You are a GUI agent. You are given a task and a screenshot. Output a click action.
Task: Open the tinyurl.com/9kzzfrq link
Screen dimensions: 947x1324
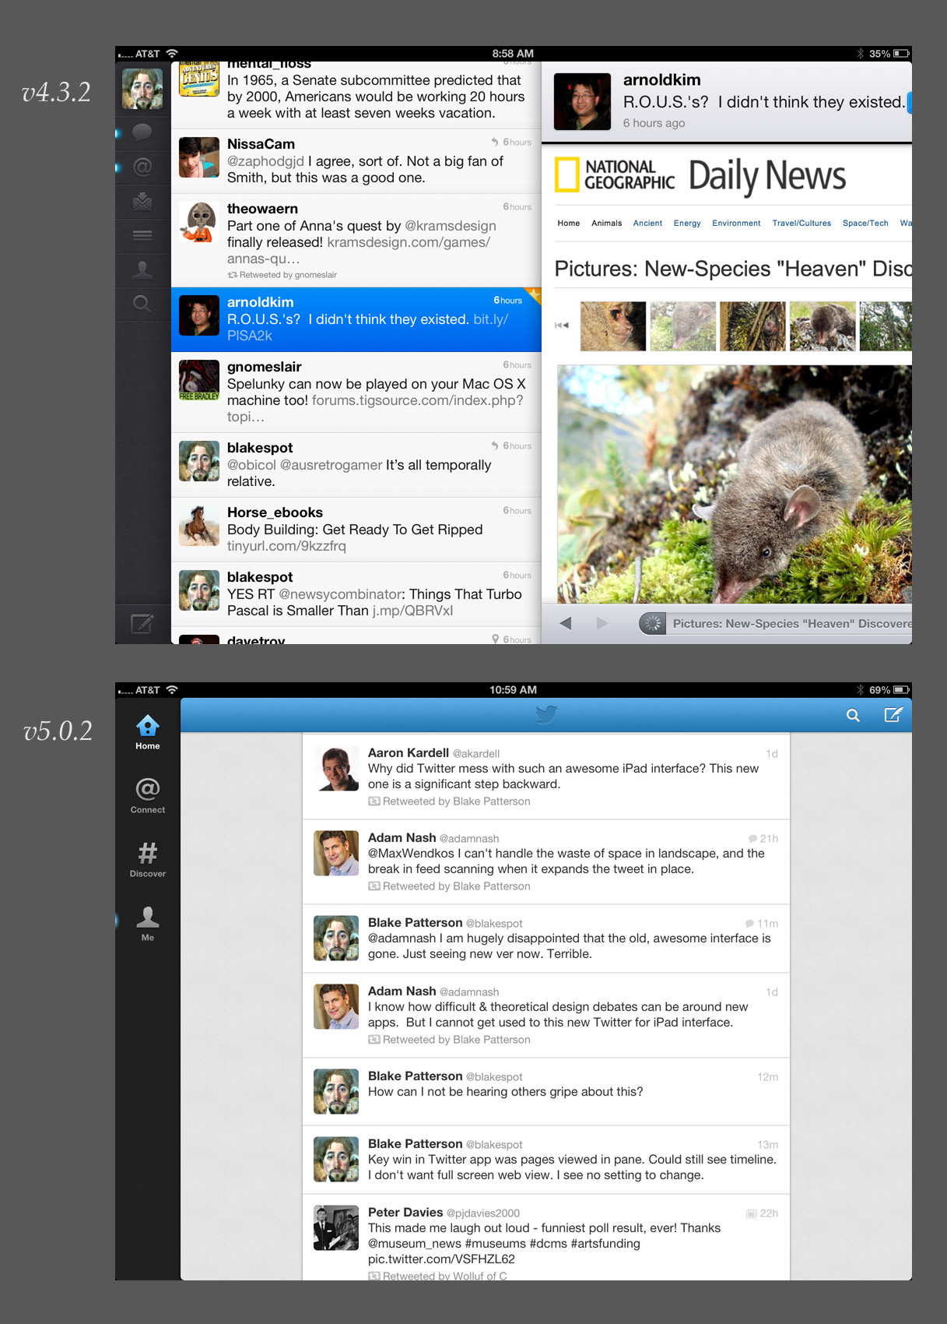coord(286,547)
